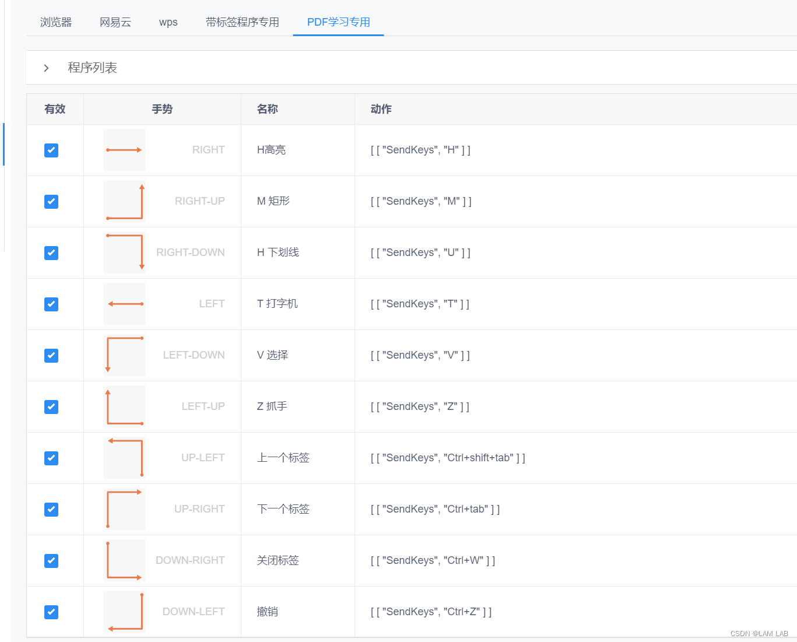Click the UP-RIGHT gesture arrow icon

(x=125, y=509)
